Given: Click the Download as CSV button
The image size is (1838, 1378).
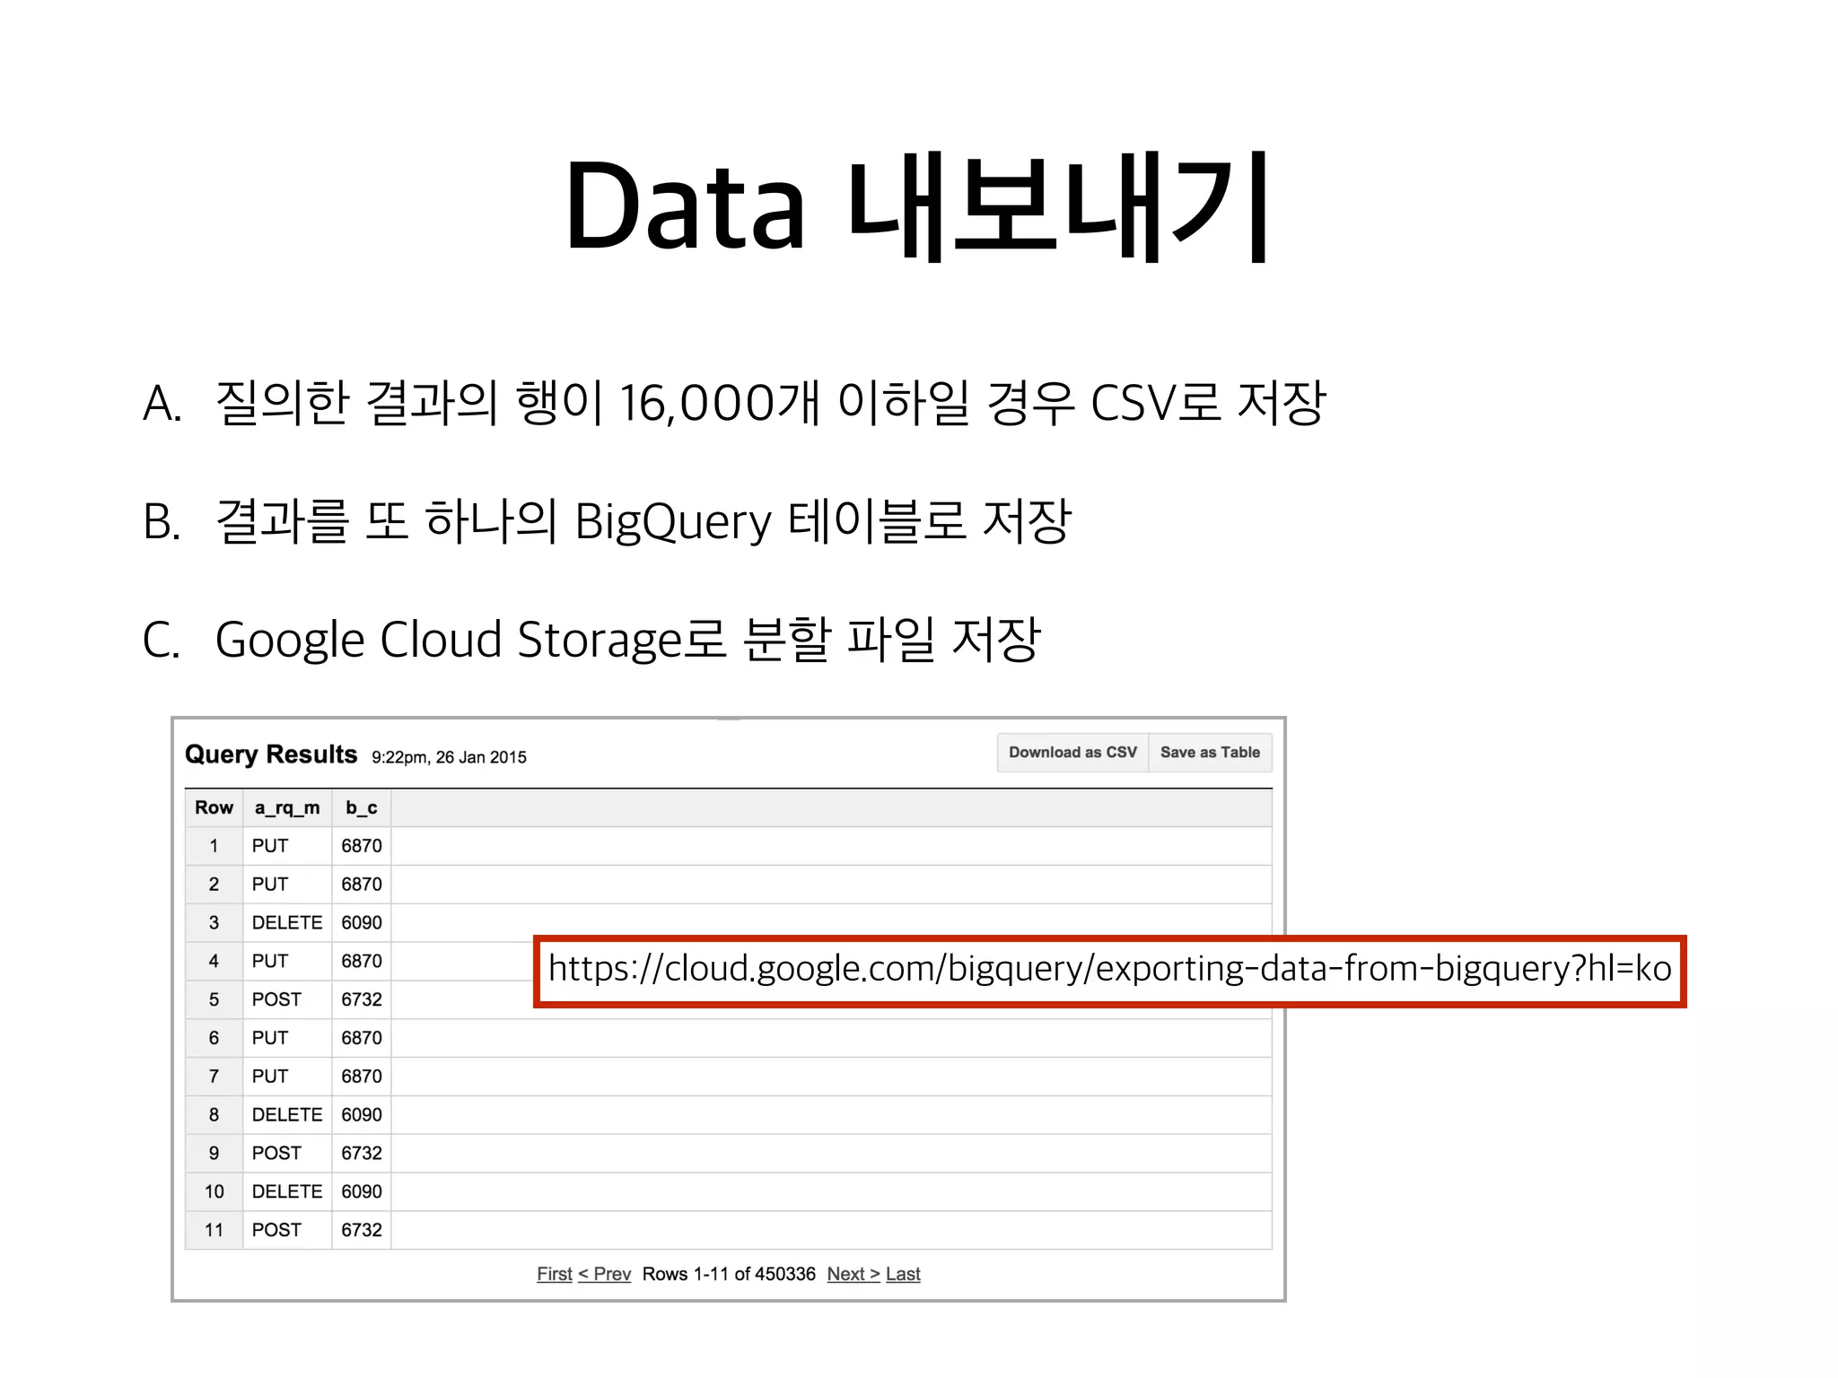Looking at the screenshot, I should 1072,753.
